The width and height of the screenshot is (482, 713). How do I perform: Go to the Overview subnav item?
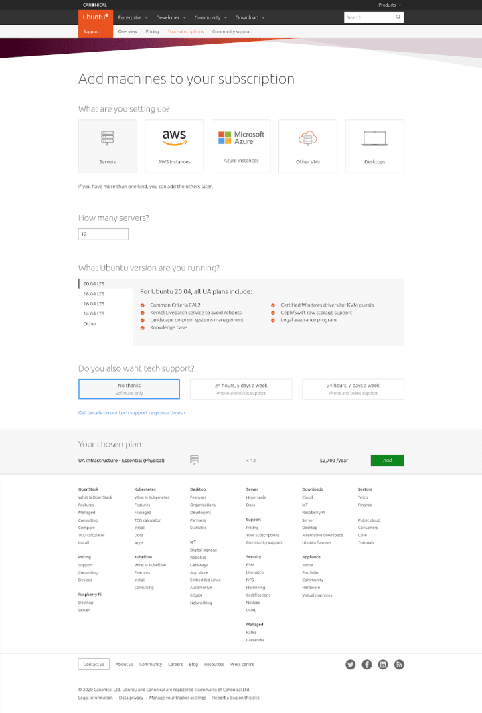[127, 32]
